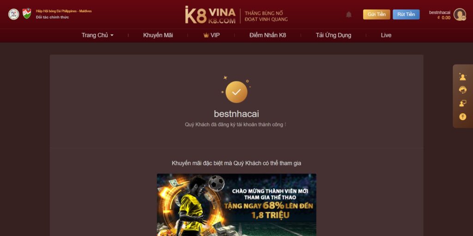
Task: Click the Rút Tiền withdraw button
Action: (406, 14)
